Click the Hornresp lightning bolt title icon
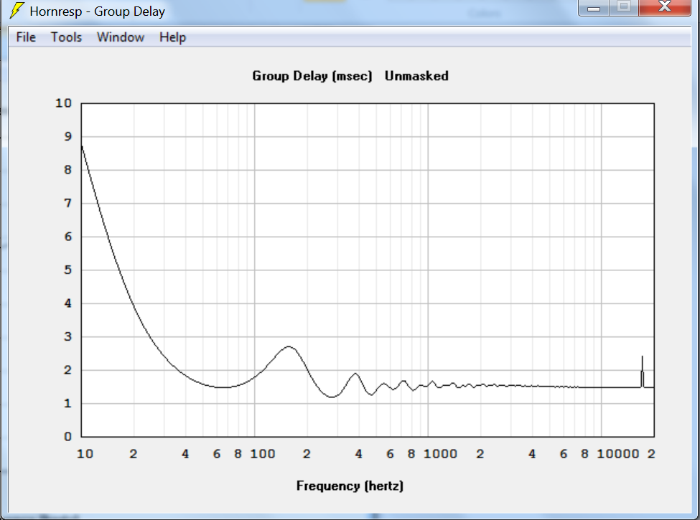This screenshot has width=700, height=520. pyautogui.click(x=17, y=10)
